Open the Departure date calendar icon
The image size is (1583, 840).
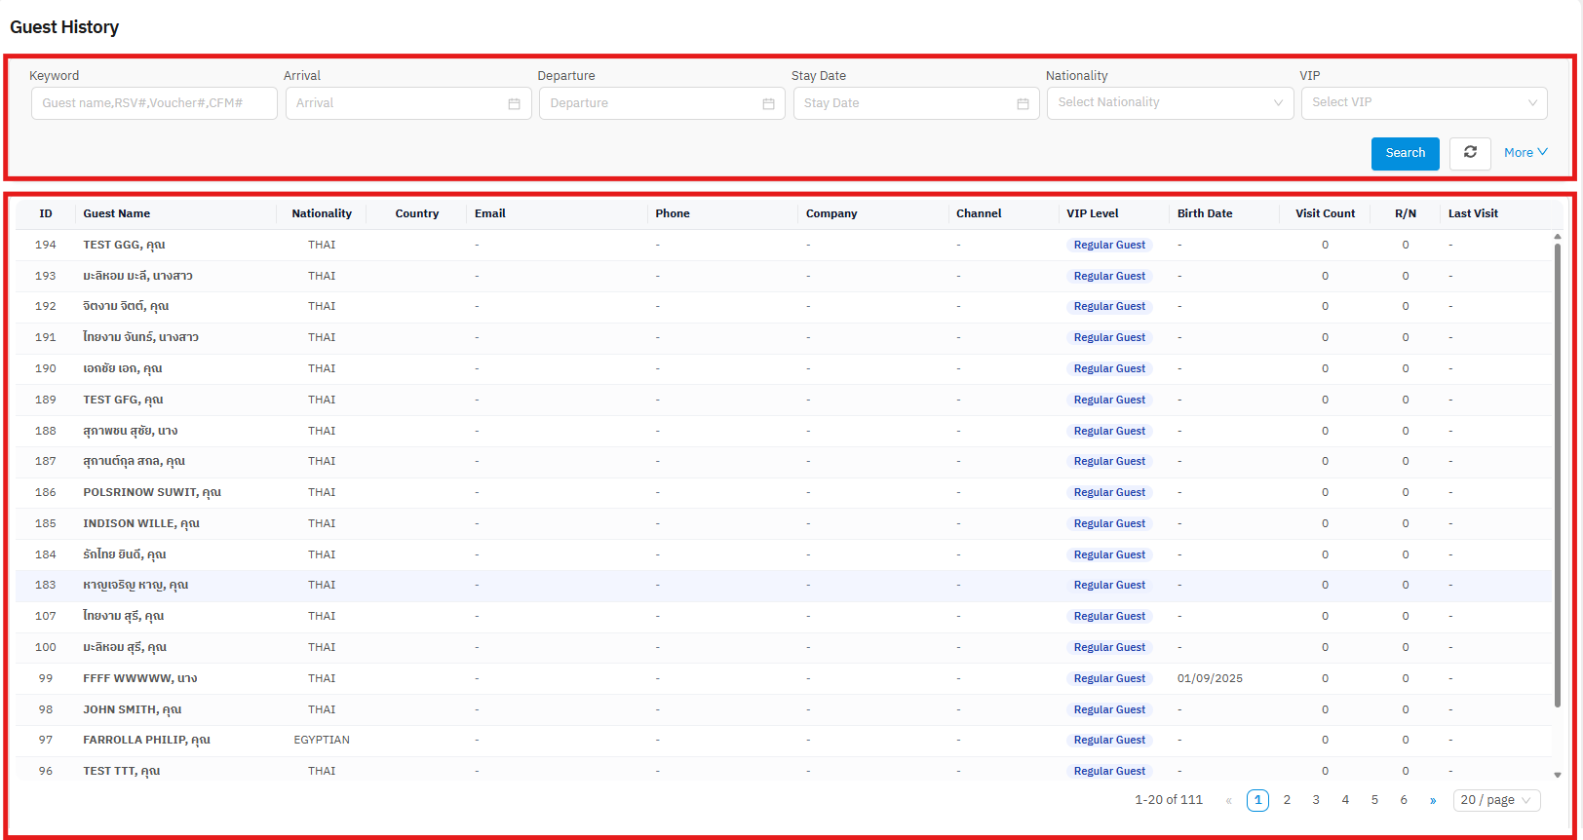click(768, 103)
